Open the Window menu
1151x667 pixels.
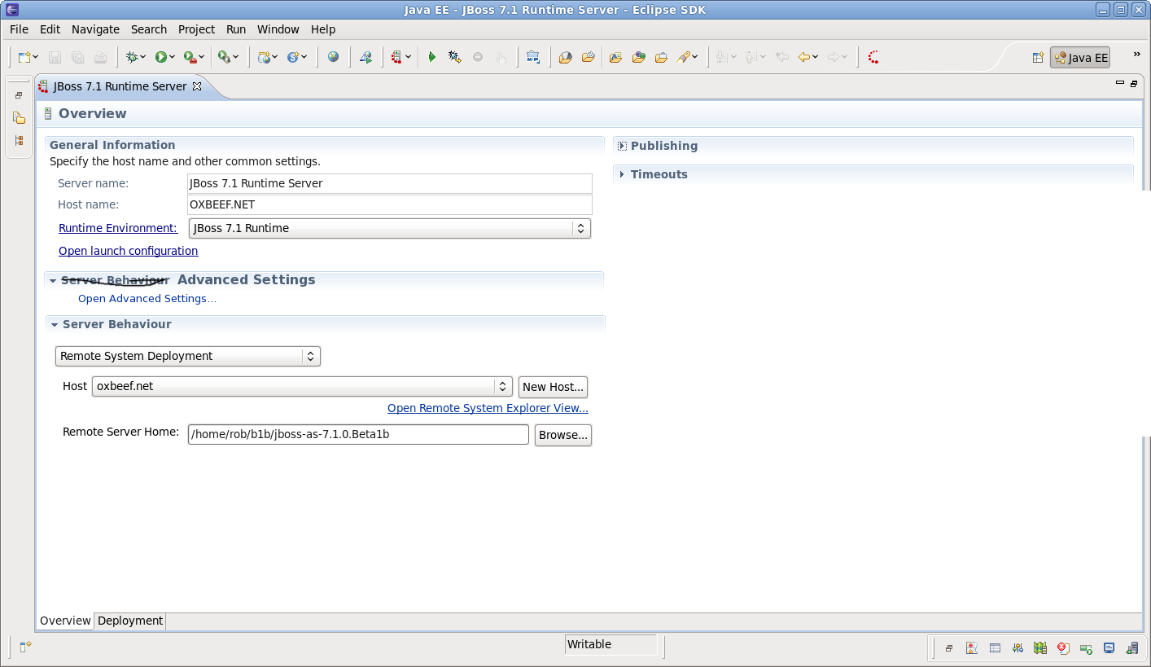[278, 29]
